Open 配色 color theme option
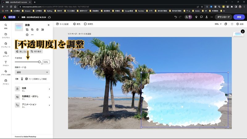 point(77,24)
